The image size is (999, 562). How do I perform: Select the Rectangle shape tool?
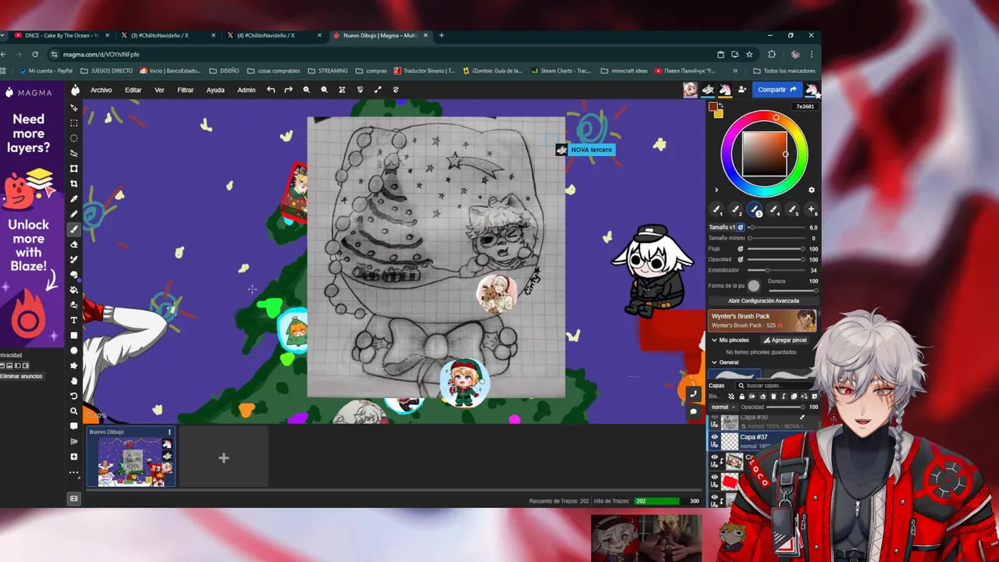tap(74, 335)
